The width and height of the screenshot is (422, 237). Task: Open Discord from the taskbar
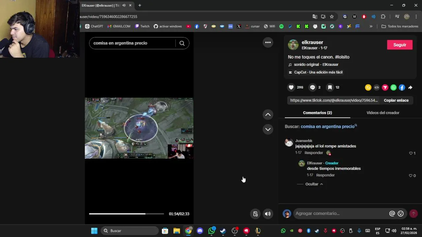point(200,231)
